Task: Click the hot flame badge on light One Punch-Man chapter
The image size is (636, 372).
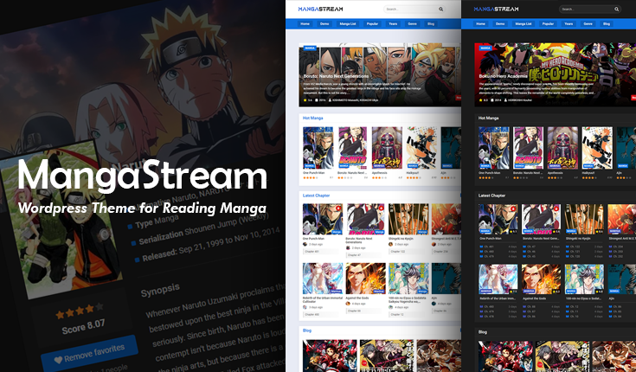Action: (x=337, y=208)
